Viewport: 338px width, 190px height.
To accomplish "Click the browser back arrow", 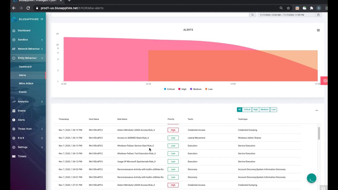I will (x=14, y=8).
